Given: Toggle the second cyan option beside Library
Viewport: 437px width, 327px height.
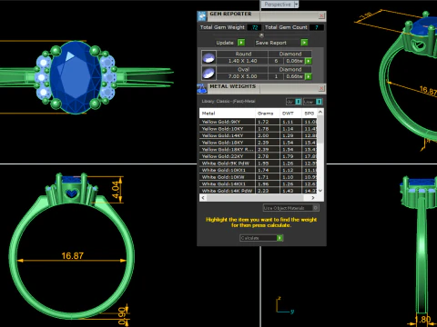Looking at the screenshot, I should click(319, 102).
